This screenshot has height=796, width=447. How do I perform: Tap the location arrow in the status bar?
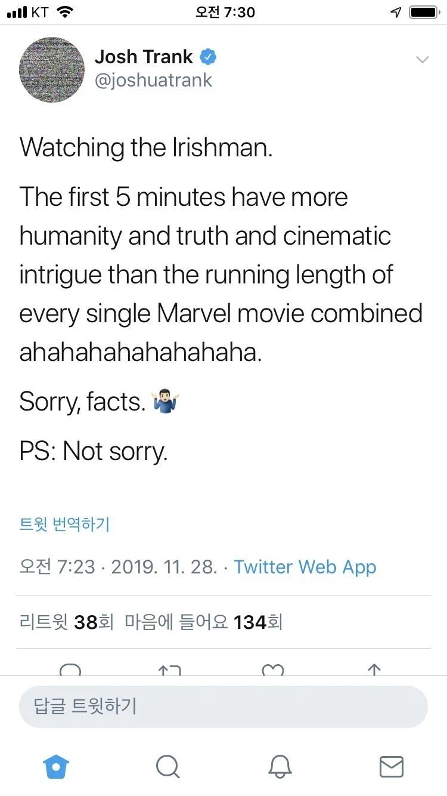tap(394, 10)
